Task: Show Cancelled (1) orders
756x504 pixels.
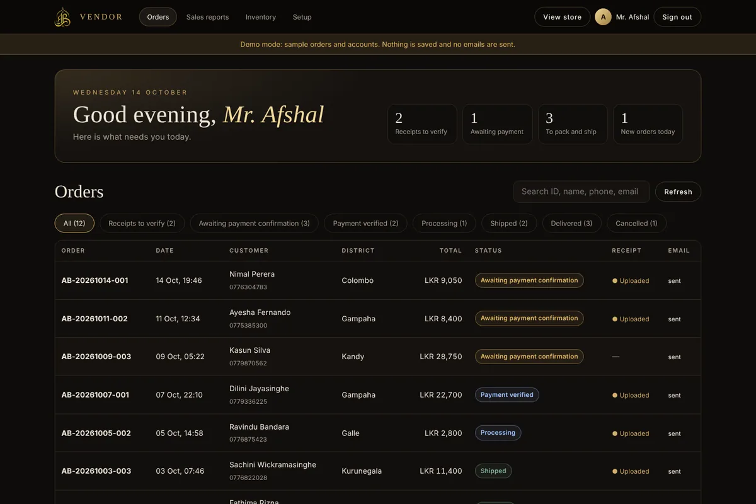Action: (636, 223)
